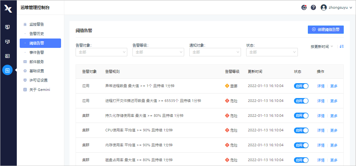The width and height of the screenshot is (356, 166).
Task: Disable the 内存使用率 rule toggle
Action: pyautogui.click(x=301, y=145)
